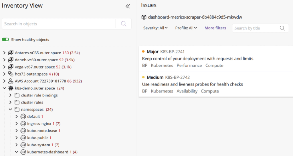Screen dimensions: 293x156
Task: Open the Major issue K8S-BP-2741
Action: [x=216, y=58]
